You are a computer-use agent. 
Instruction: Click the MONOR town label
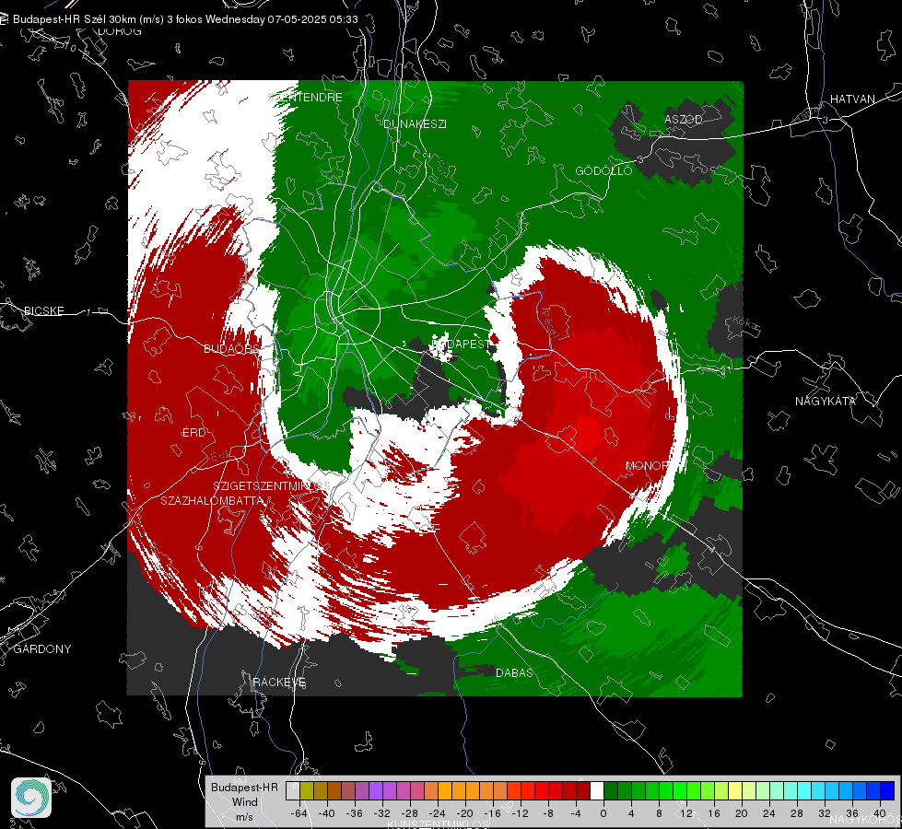point(647,465)
